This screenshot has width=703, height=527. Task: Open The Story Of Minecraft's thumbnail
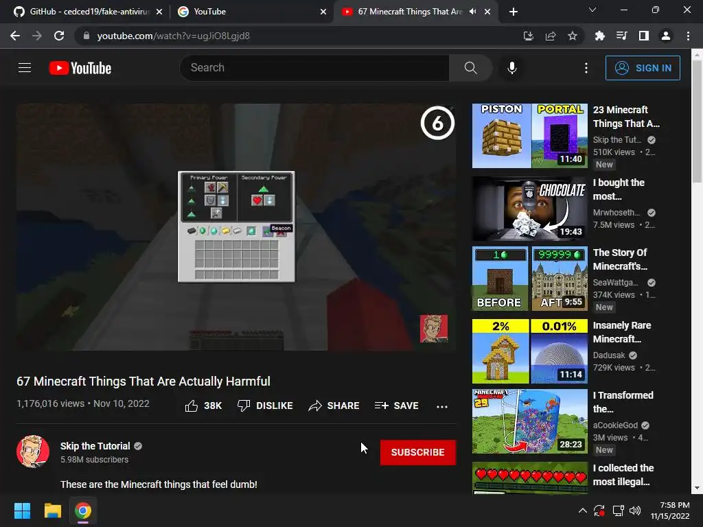(530, 279)
